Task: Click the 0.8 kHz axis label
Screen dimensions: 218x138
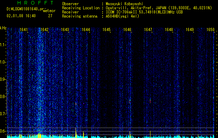Action: (x=3, y=97)
